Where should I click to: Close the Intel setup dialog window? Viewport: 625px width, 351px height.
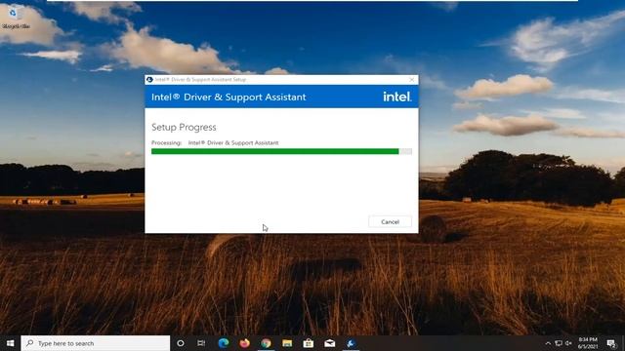pos(412,80)
